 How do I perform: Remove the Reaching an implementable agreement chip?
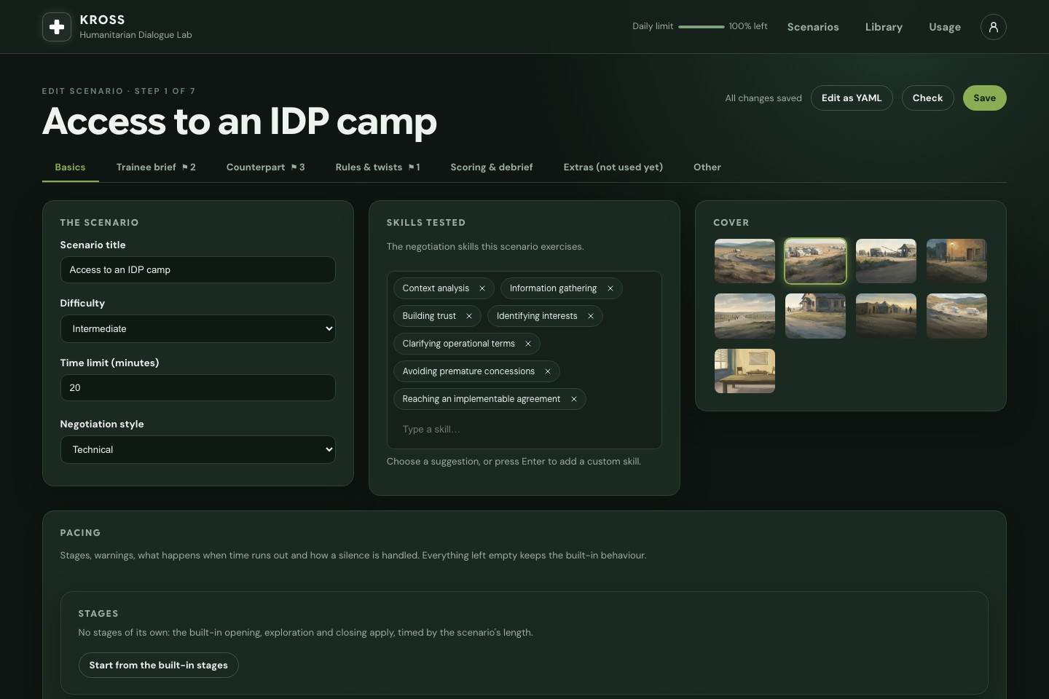(574, 399)
